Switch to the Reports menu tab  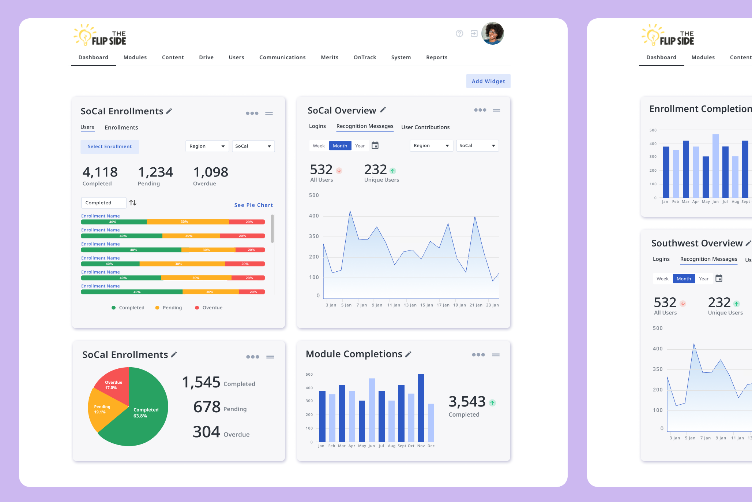[436, 57]
